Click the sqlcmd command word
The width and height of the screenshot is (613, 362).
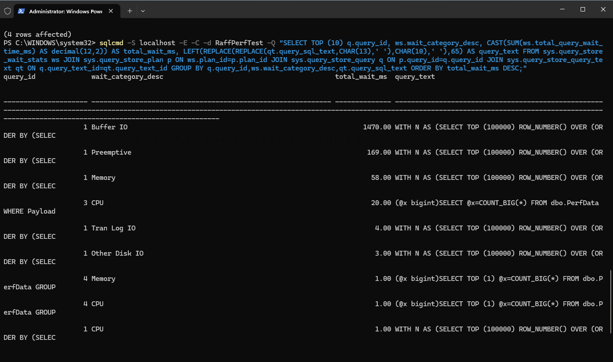pyautogui.click(x=111, y=43)
